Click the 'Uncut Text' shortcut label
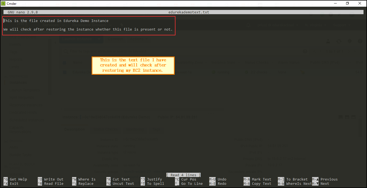Image resolution: width=367 pixels, height=188 pixels. (123, 184)
